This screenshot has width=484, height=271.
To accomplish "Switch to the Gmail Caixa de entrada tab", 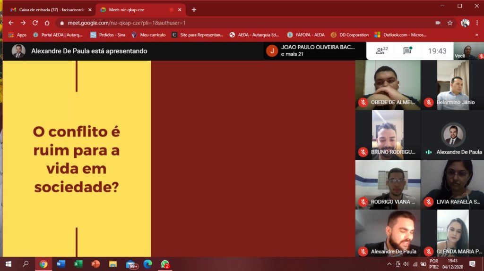I will 47,9.
